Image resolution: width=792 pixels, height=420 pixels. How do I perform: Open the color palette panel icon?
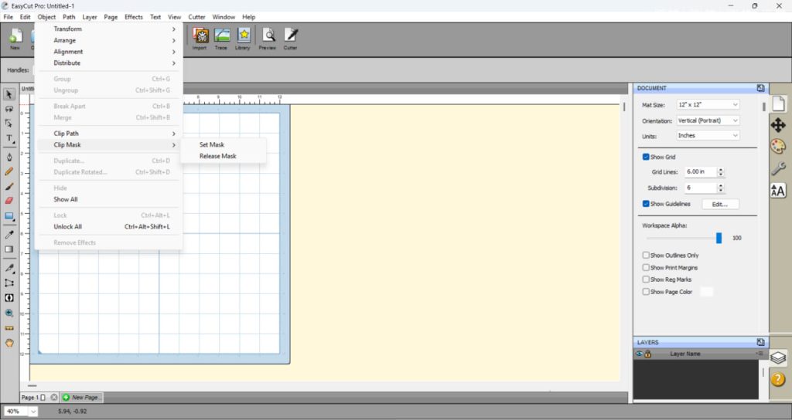click(x=778, y=147)
